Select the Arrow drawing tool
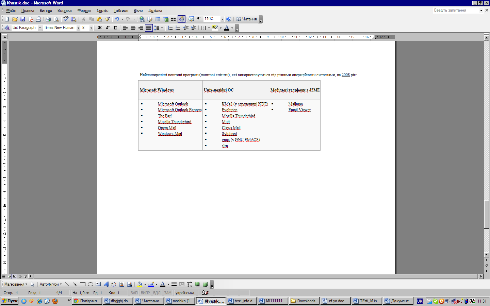 coord(75,284)
